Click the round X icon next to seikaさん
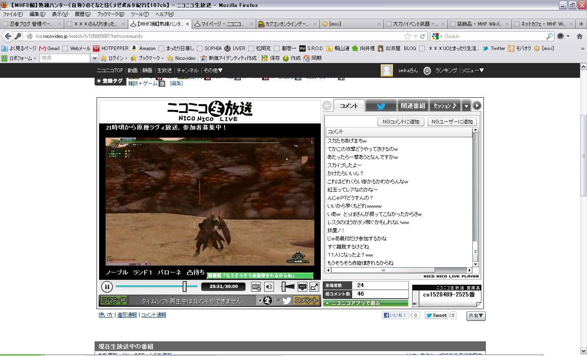 427,71
